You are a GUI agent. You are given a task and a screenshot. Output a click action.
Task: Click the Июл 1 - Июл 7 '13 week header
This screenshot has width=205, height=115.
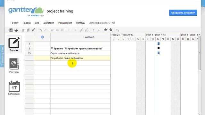(156, 35)
